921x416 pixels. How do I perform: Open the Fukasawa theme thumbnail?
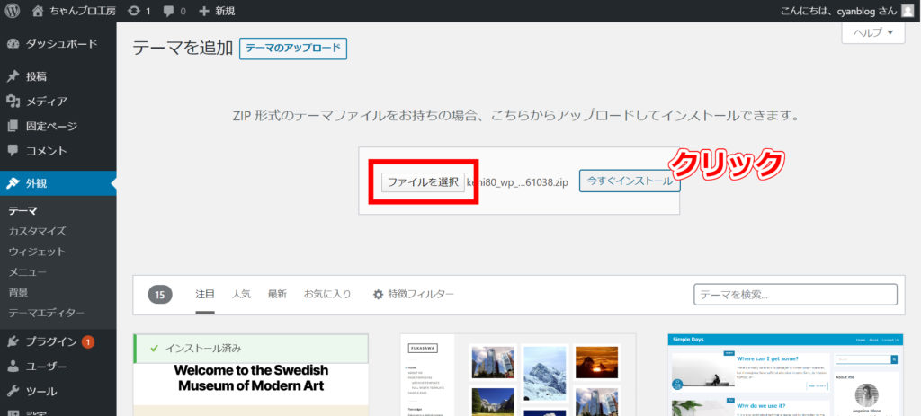click(517, 375)
